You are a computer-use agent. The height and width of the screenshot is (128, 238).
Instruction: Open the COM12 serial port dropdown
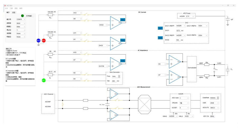point(21,19)
